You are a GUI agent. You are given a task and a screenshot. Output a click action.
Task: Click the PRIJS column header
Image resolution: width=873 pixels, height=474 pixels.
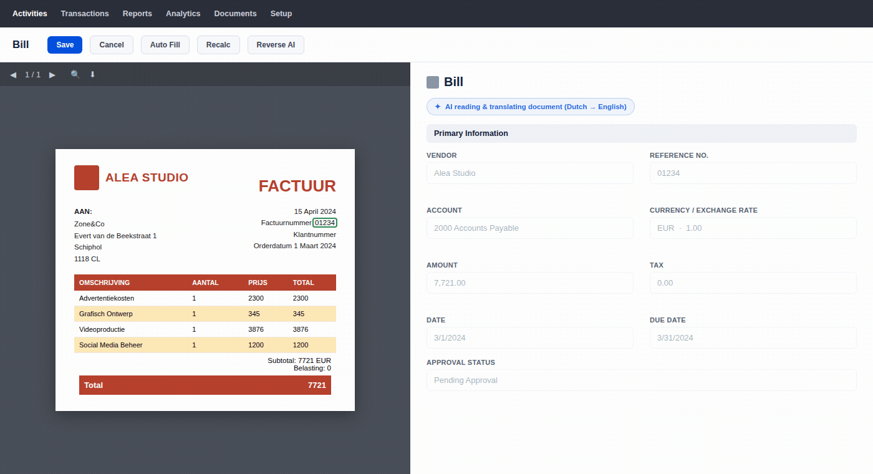[x=258, y=283]
